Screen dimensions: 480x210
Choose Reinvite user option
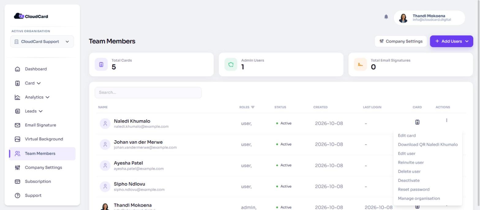pos(411,163)
